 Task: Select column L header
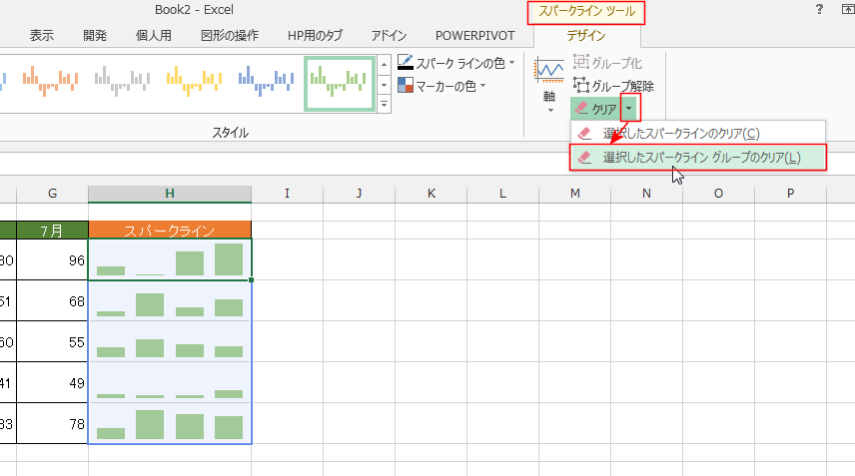pyautogui.click(x=502, y=194)
